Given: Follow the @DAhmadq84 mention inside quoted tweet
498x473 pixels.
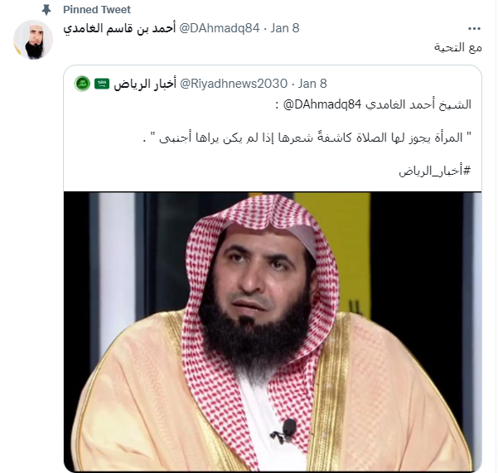Looking at the screenshot, I should coord(322,104).
